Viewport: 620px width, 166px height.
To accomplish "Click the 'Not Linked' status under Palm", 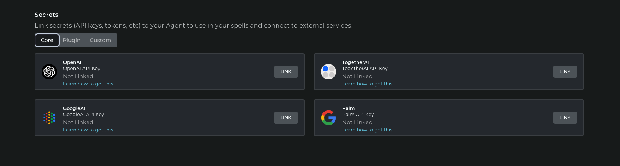I will (x=357, y=122).
